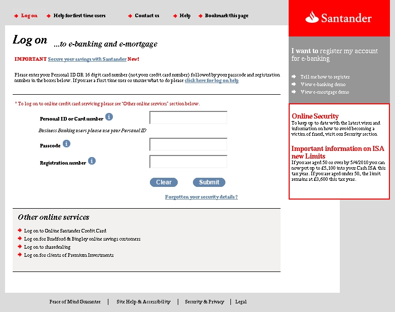Click the arrow icon beside Tell me how to register

294,76
